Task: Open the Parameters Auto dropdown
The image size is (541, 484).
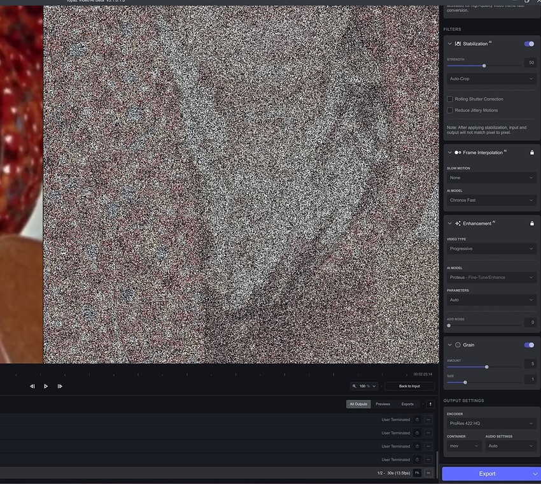Action: point(491,300)
